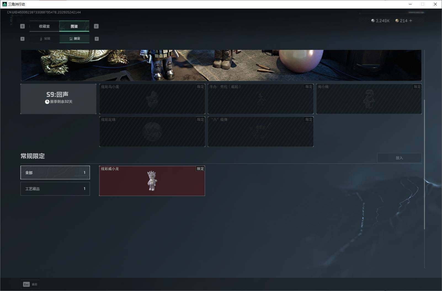The width and height of the screenshot is (442, 291).
Task: Click the 3,249K currency amount
Action: pos(383,21)
